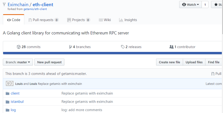Click the istanbul folder icon

(8, 102)
